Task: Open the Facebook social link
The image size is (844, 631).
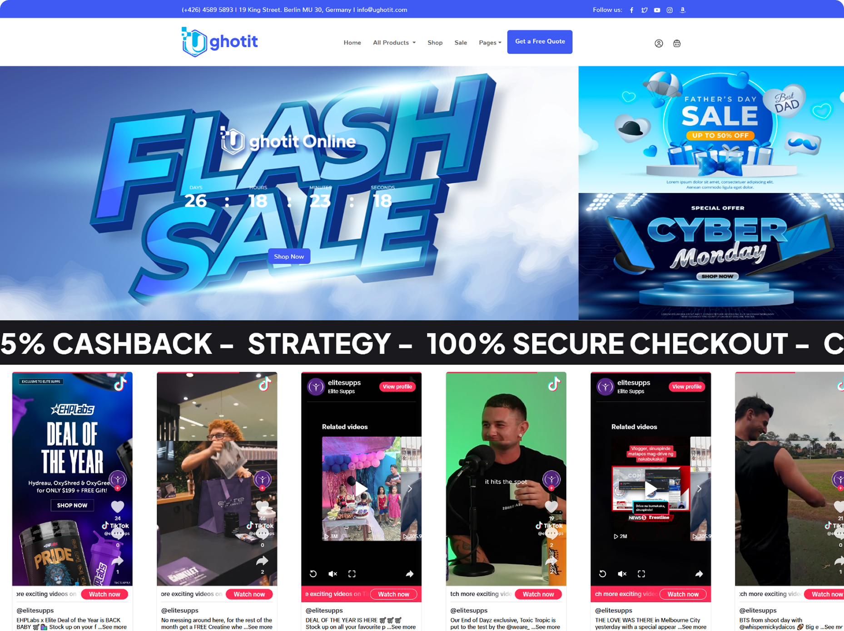Action: [x=631, y=10]
